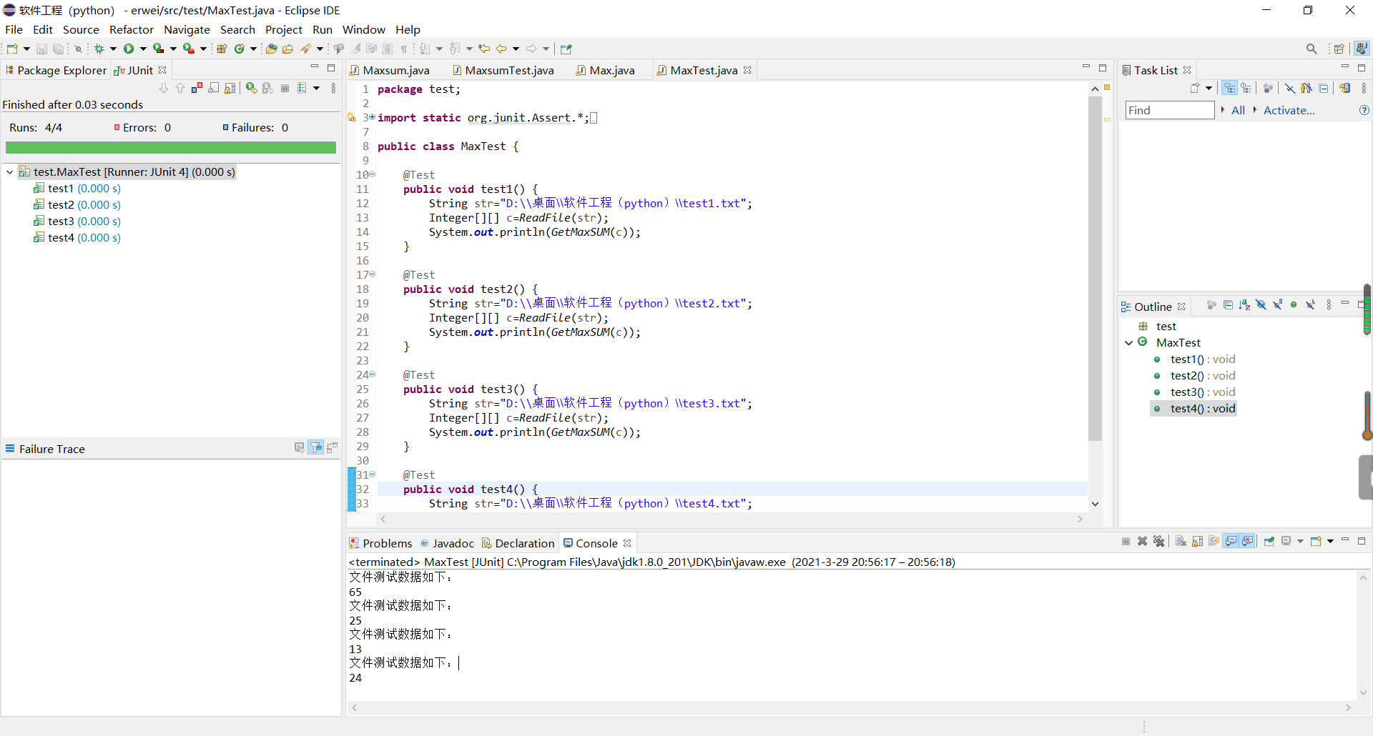The image size is (1373, 736).
Task: Click the Find field in Task List
Action: pos(1170,110)
